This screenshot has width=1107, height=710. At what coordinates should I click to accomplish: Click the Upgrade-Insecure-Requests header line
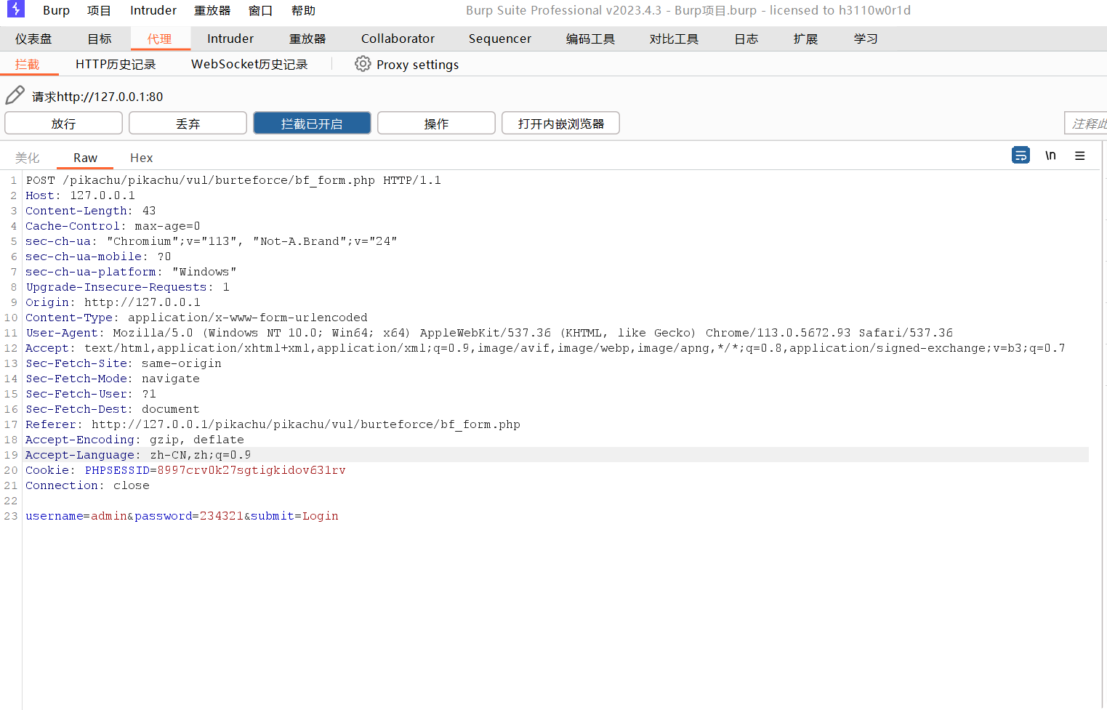tap(127, 287)
